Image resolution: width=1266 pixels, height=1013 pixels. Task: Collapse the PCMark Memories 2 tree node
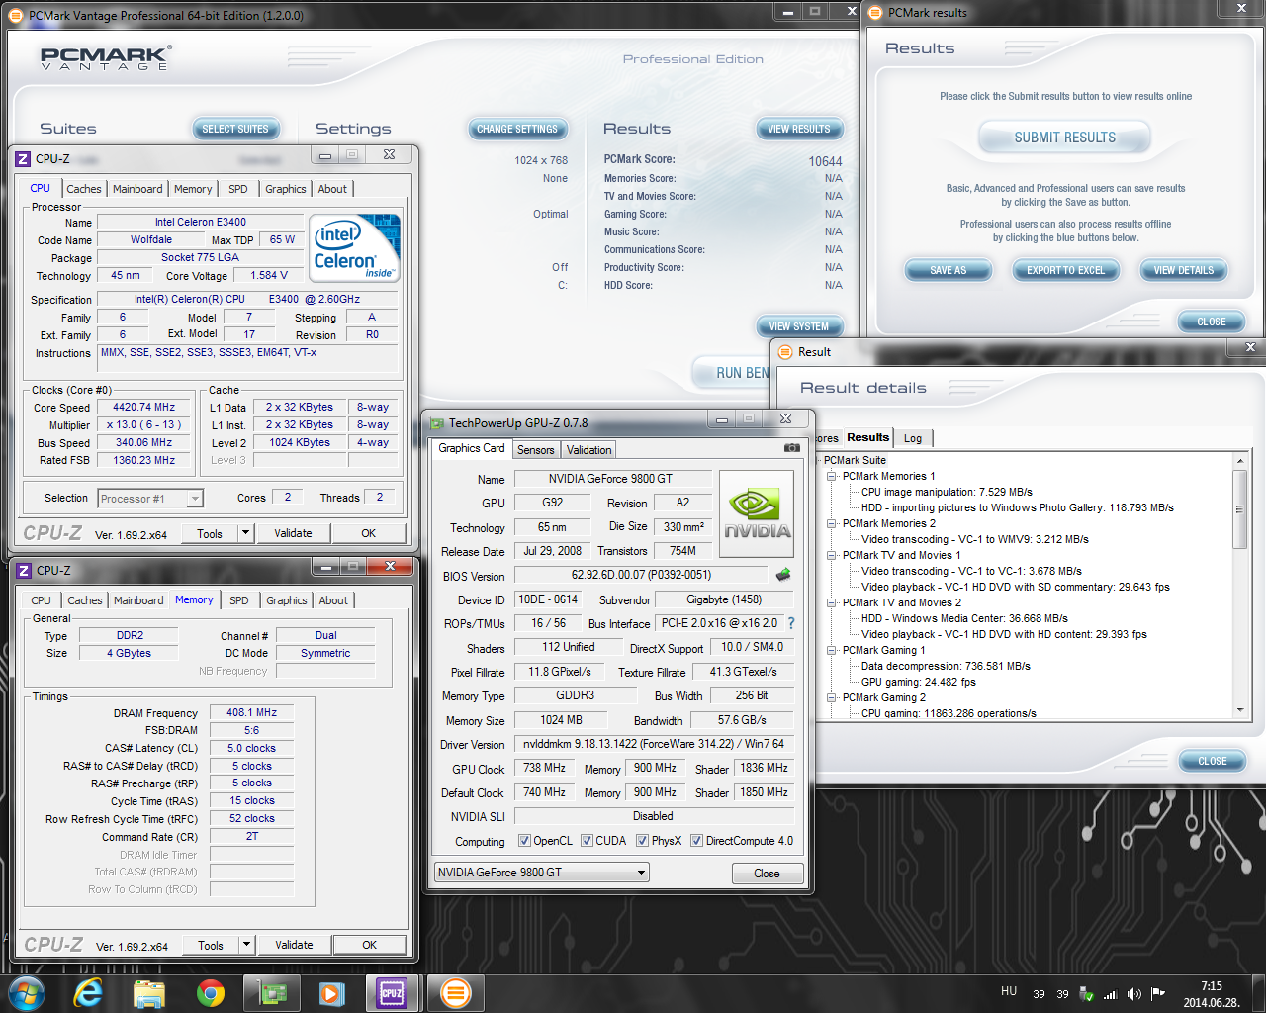coord(832,523)
